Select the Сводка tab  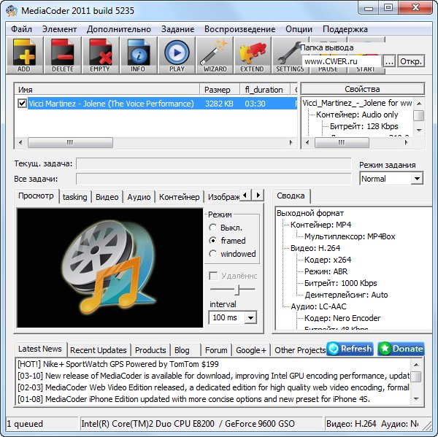pos(291,196)
